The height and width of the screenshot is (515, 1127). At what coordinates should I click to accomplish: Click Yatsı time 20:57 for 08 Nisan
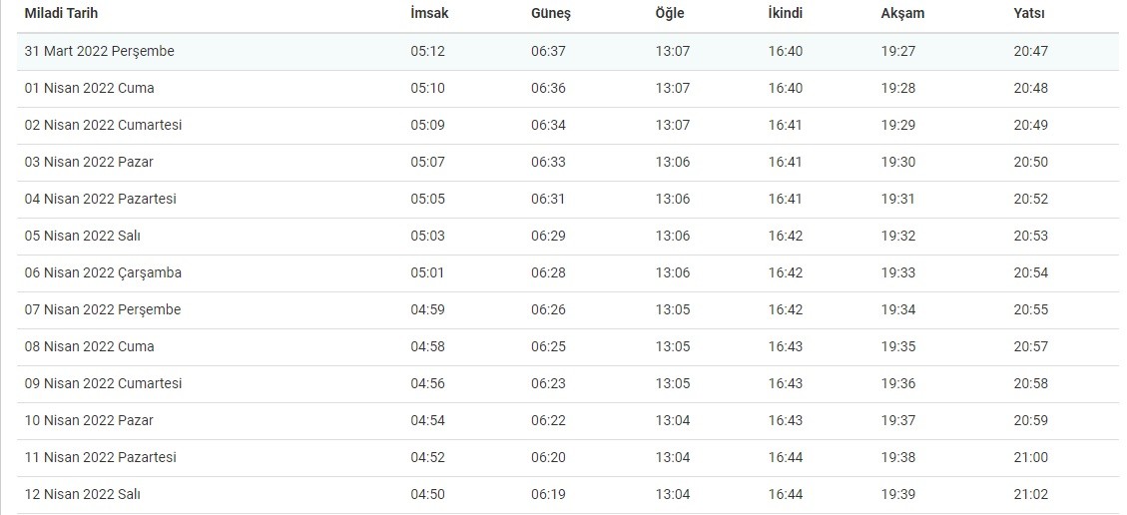point(1031,346)
